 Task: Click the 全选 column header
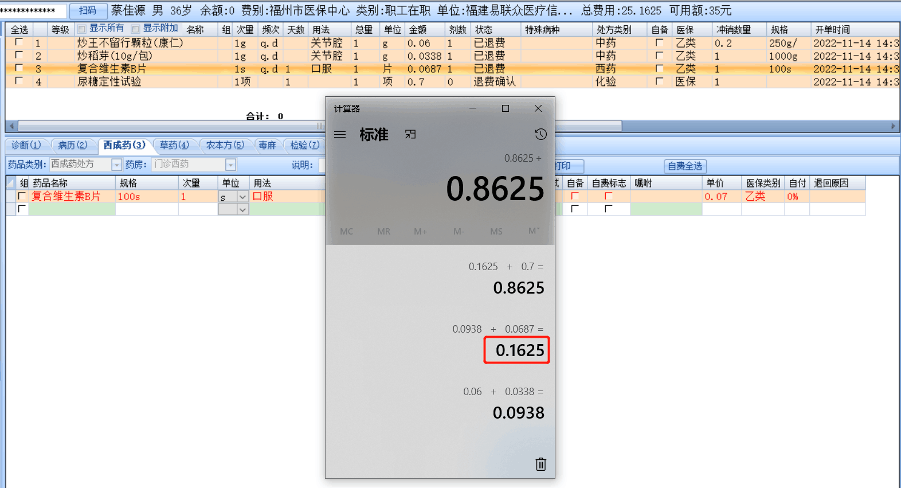pos(19,29)
